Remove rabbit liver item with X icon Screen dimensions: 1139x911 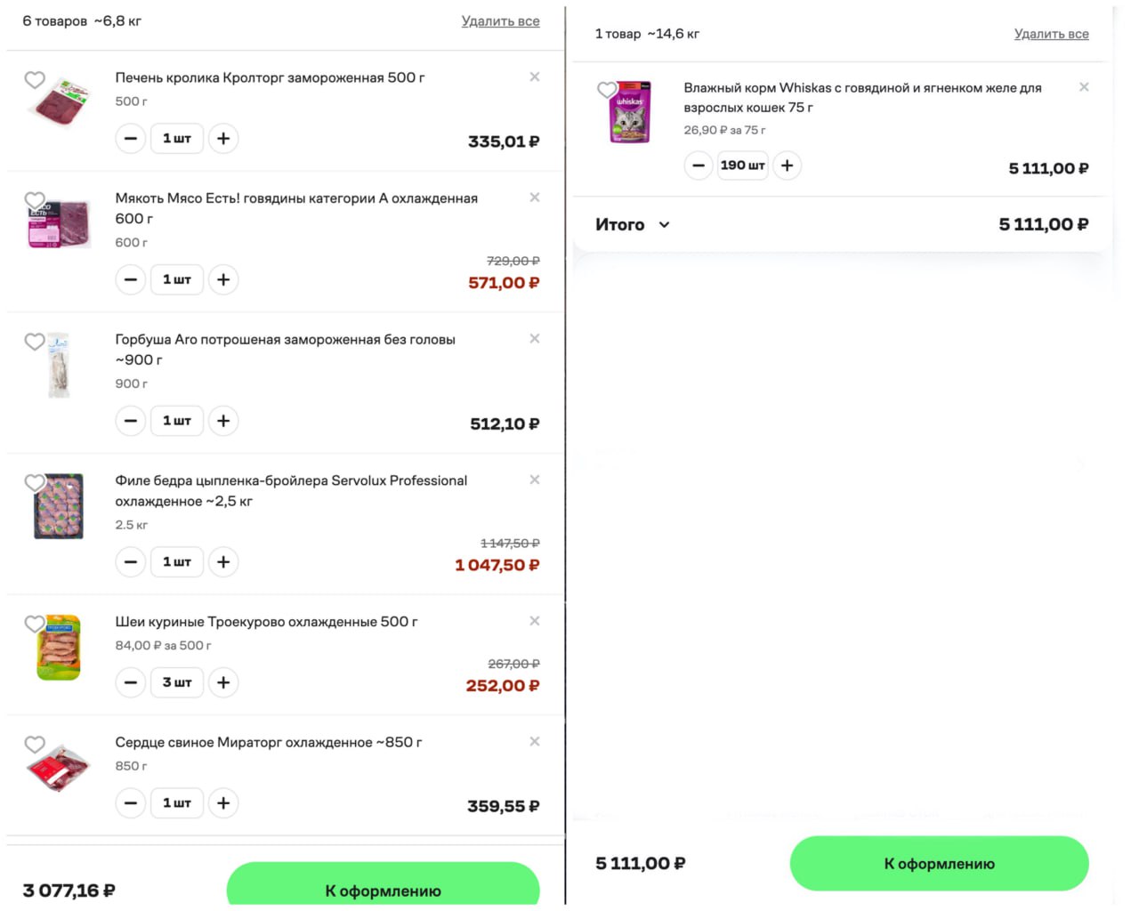535,77
